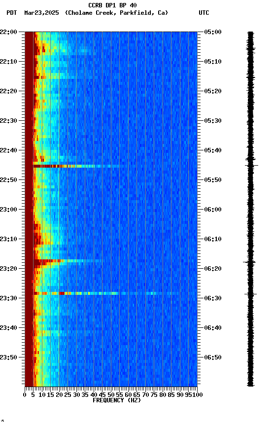Click the 'PDT' timezone label
Screen dimensions: 272x426
click(12, 13)
